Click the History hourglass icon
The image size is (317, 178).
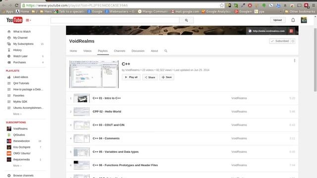click(x=9, y=50)
